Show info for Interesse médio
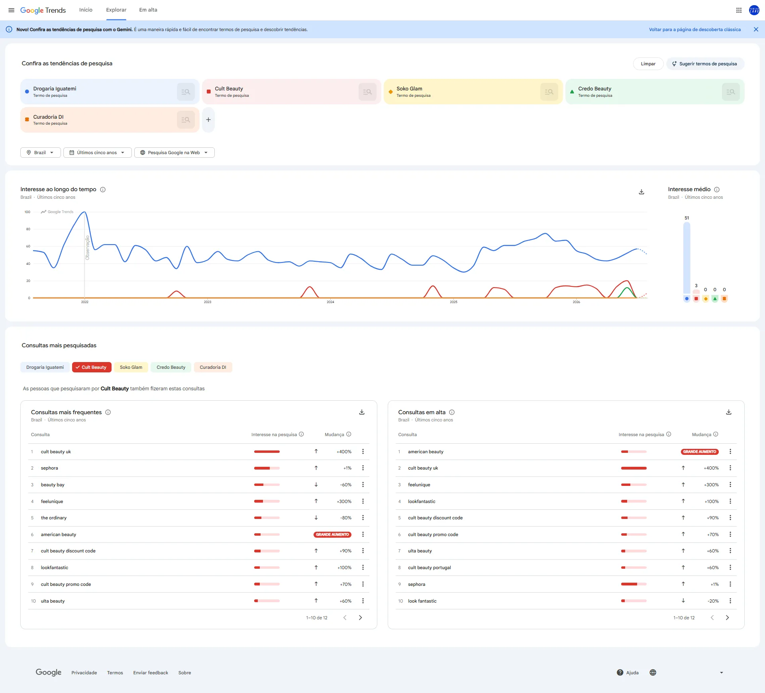This screenshot has width=765, height=693. tap(717, 190)
